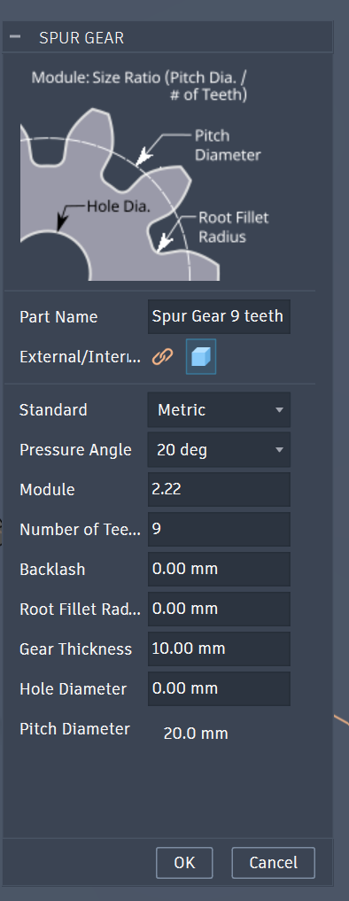Viewport: 349px width, 901px height.
Task: Click the Backlash value field
Action: pyautogui.click(x=219, y=569)
